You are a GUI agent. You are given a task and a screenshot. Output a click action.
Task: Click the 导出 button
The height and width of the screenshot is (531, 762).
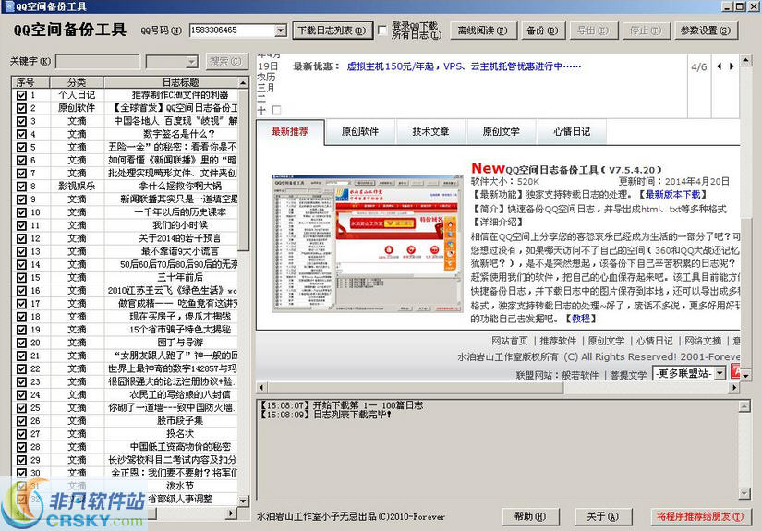(x=593, y=30)
